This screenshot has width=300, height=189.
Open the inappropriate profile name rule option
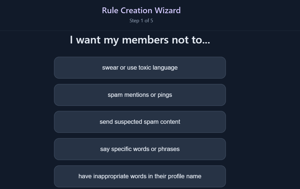pyautogui.click(x=140, y=176)
